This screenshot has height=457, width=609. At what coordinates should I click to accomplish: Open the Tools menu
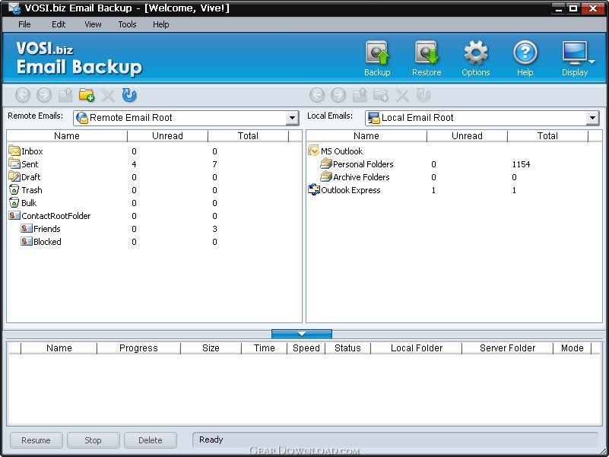[x=127, y=24]
